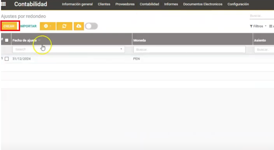Open the Informes menu
The width and height of the screenshot is (274, 150).
pyautogui.click(x=171, y=4)
